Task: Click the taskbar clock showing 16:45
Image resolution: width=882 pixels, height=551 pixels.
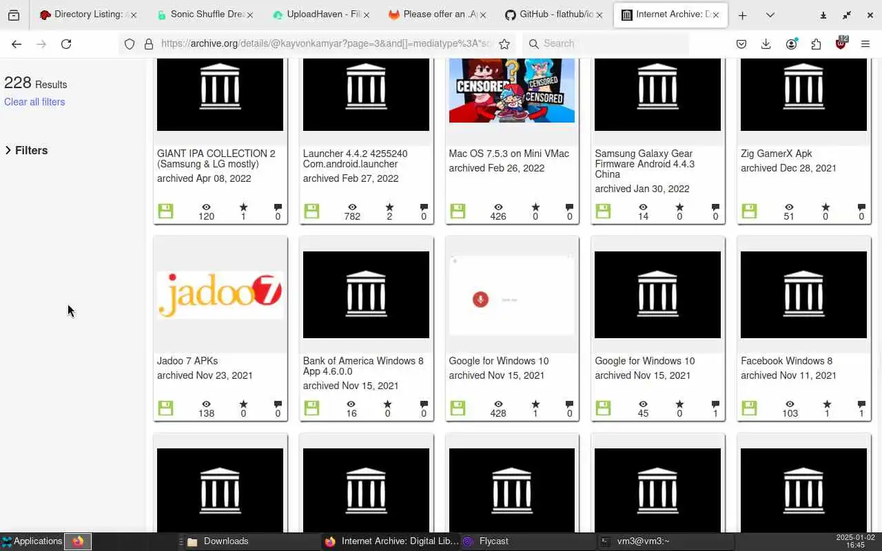Action: click(855, 541)
